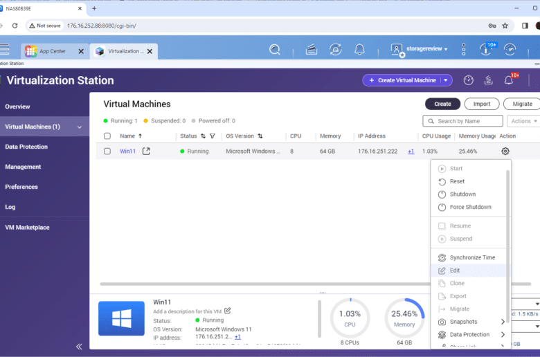Expand the Create Virtual Machine dropdown arrow

[x=446, y=80]
